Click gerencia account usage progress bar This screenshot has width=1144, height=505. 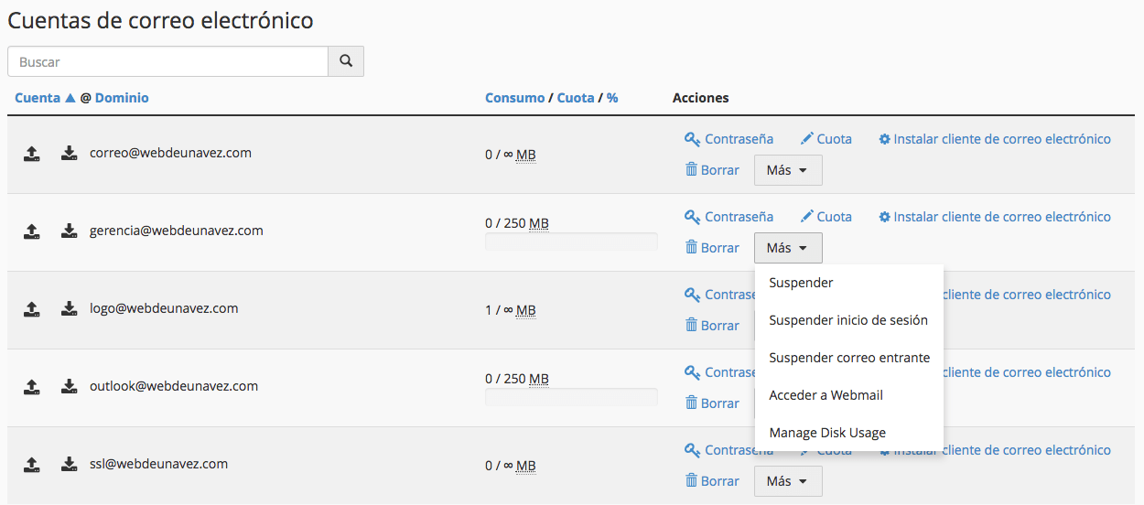(x=571, y=242)
